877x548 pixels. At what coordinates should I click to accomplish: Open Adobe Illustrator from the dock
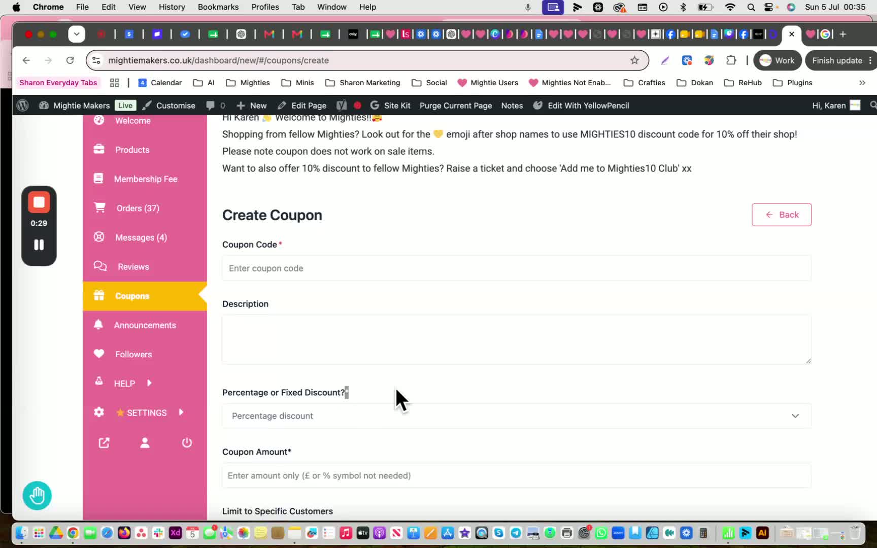point(762,533)
